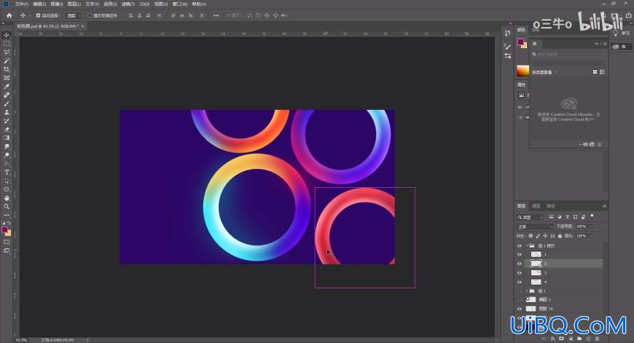Toggle the auto-select checkbox
Image resolution: width=634 pixels, height=343 pixels.
[x=38, y=15]
